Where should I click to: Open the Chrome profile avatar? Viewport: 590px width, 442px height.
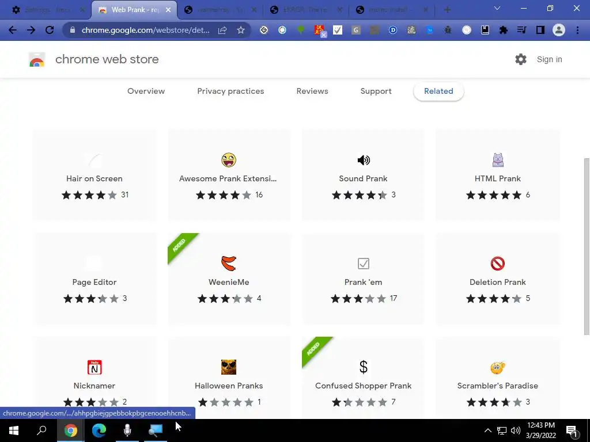coord(559,30)
